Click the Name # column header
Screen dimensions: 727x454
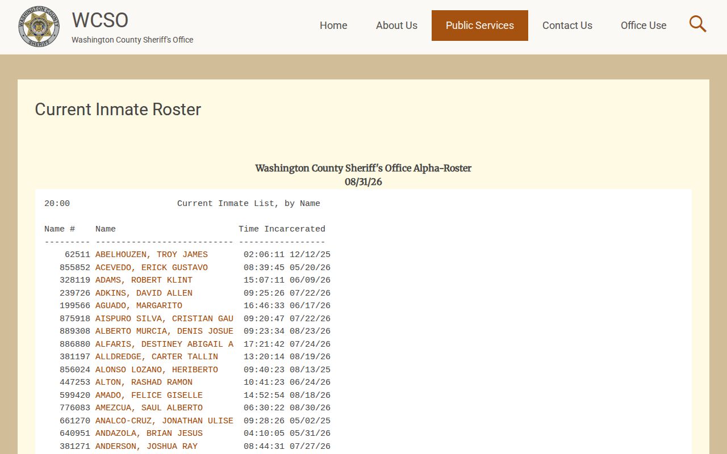(x=60, y=229)
